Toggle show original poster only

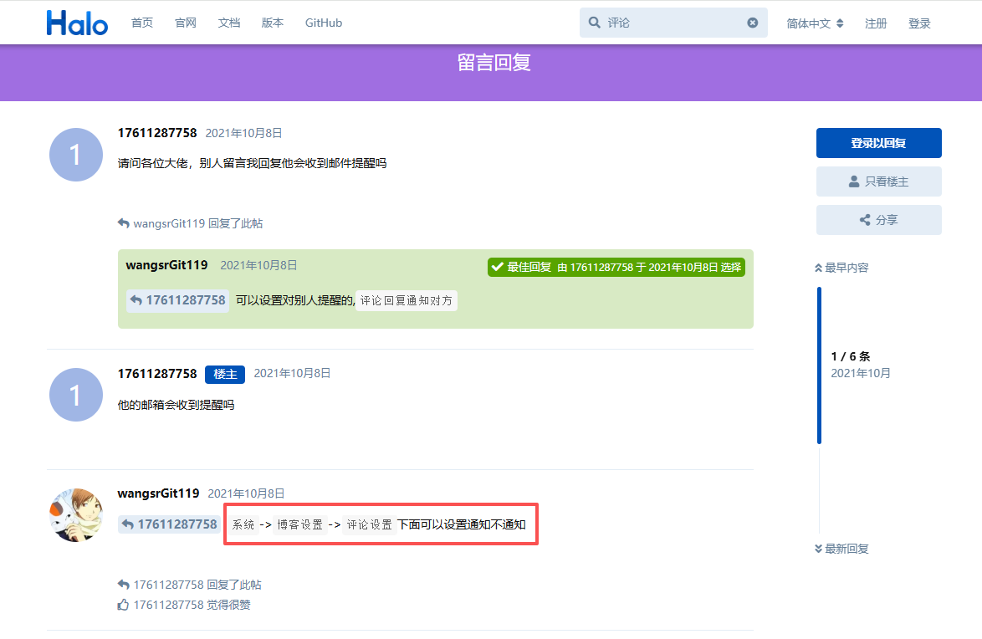[x=878, y=181]
